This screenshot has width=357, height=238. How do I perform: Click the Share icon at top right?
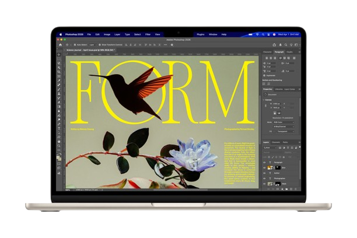point(274,44)
